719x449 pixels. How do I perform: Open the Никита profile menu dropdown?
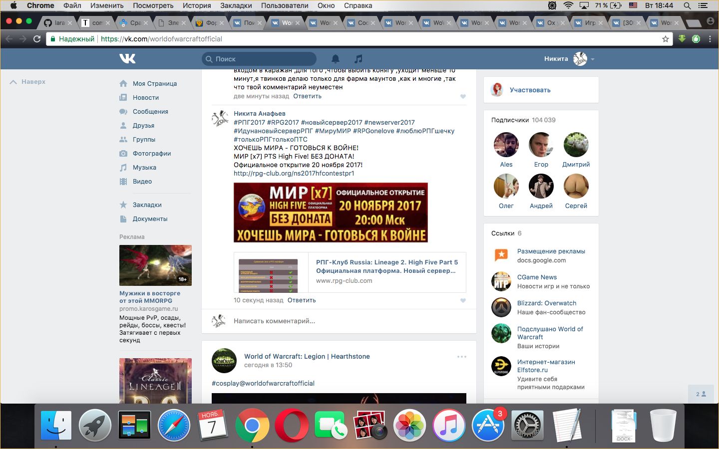[x=569, y=59]
